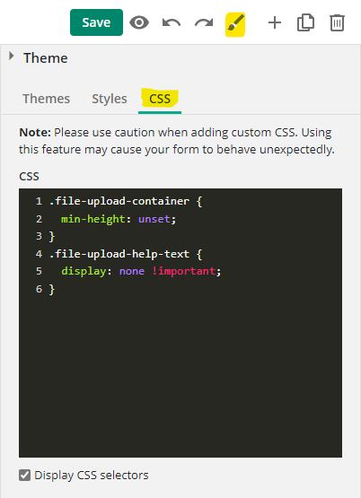361x498 pixels.
Task: Duplicate using the copy icon
Action: point(305,22)
